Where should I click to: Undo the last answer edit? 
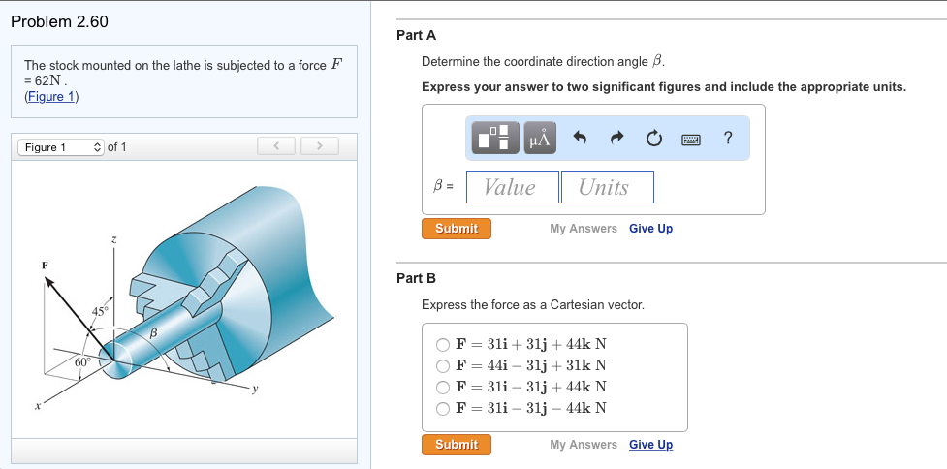[x=581, y=139]
